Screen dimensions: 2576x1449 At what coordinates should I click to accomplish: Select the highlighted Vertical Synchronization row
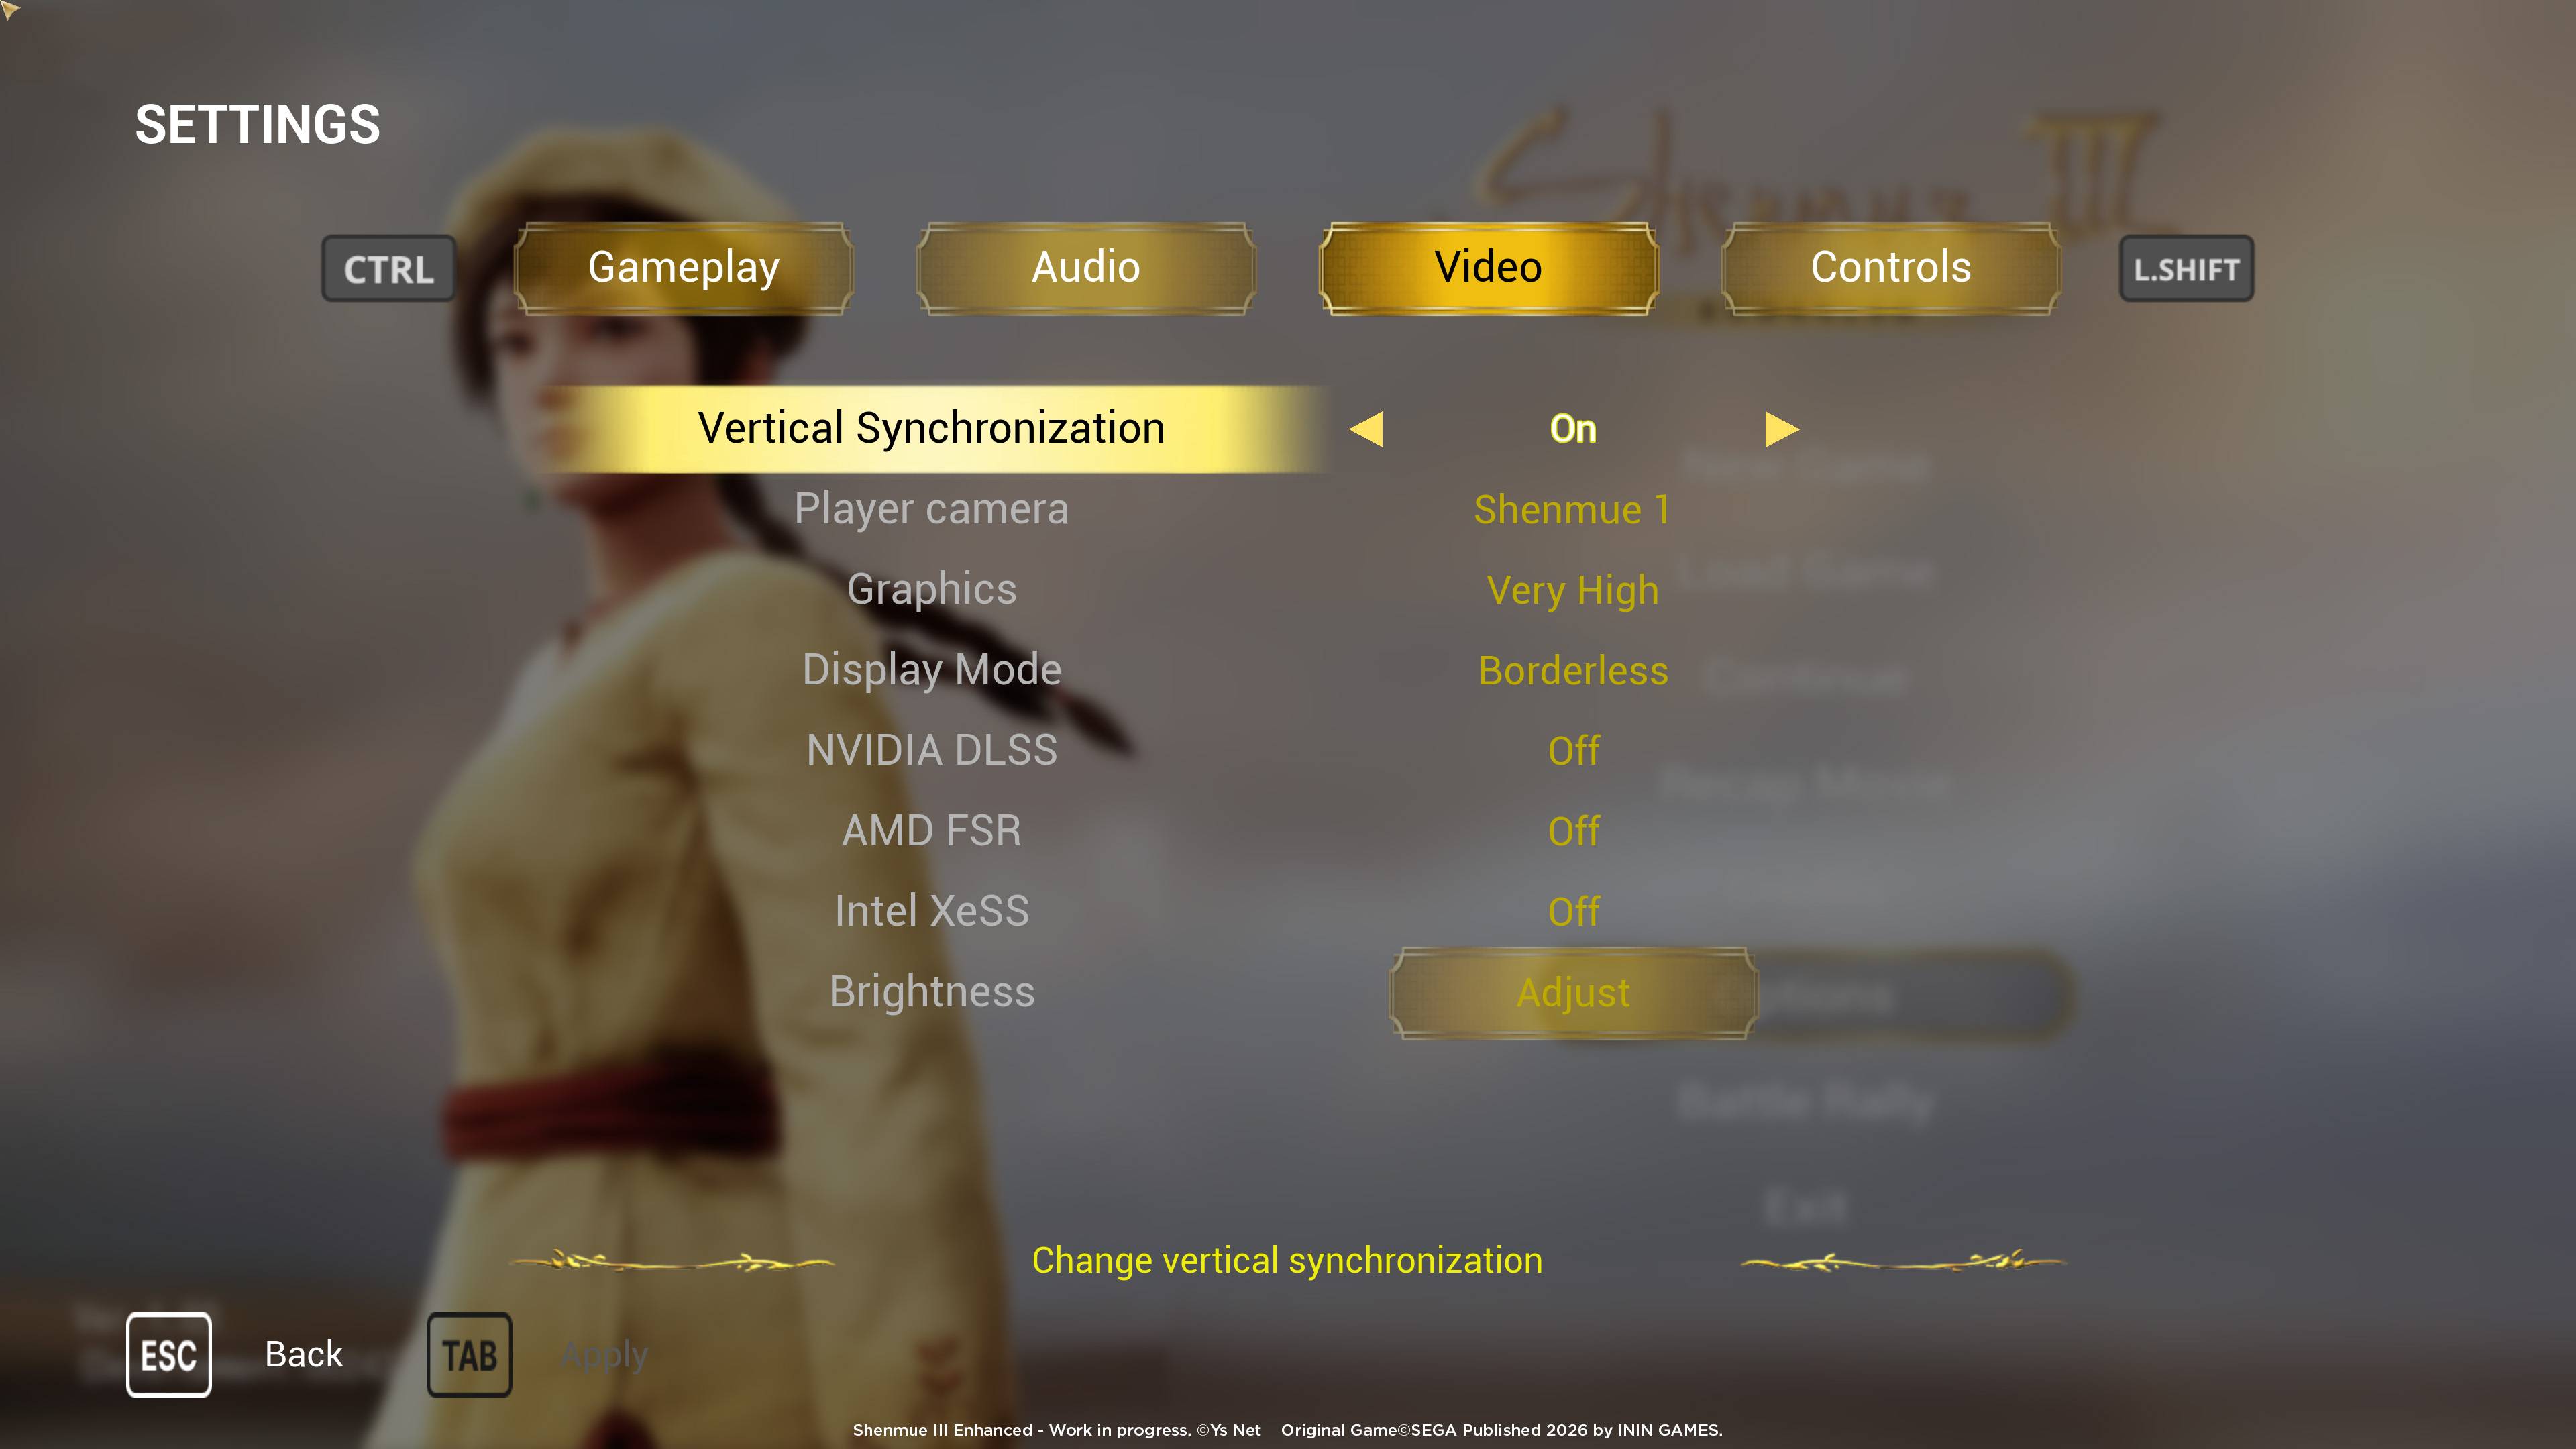[x=932, y=427]
